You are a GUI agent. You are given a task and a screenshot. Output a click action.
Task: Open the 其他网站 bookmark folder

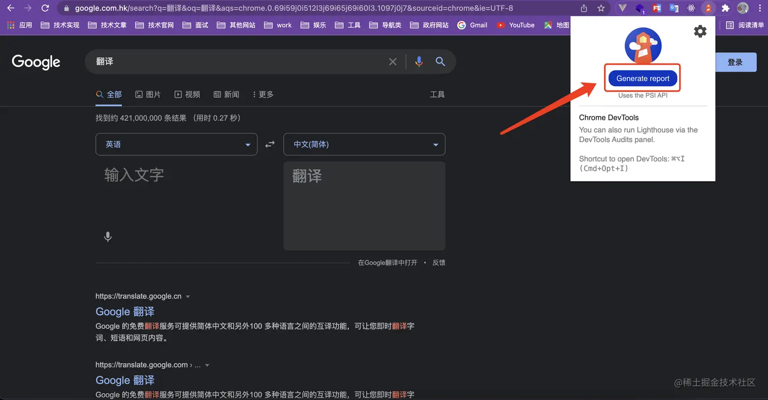coord(236,25)
